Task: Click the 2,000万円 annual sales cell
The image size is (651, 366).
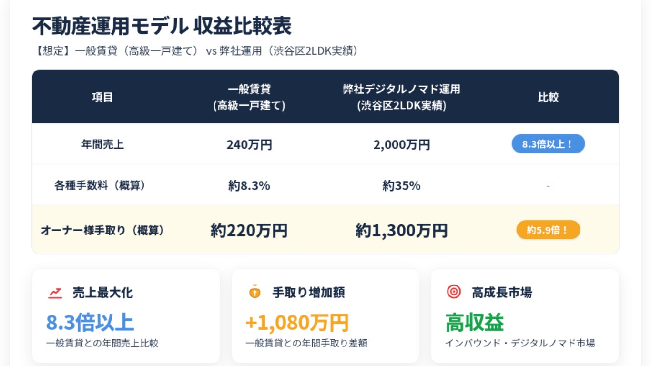Action: [x=401, y=144]
